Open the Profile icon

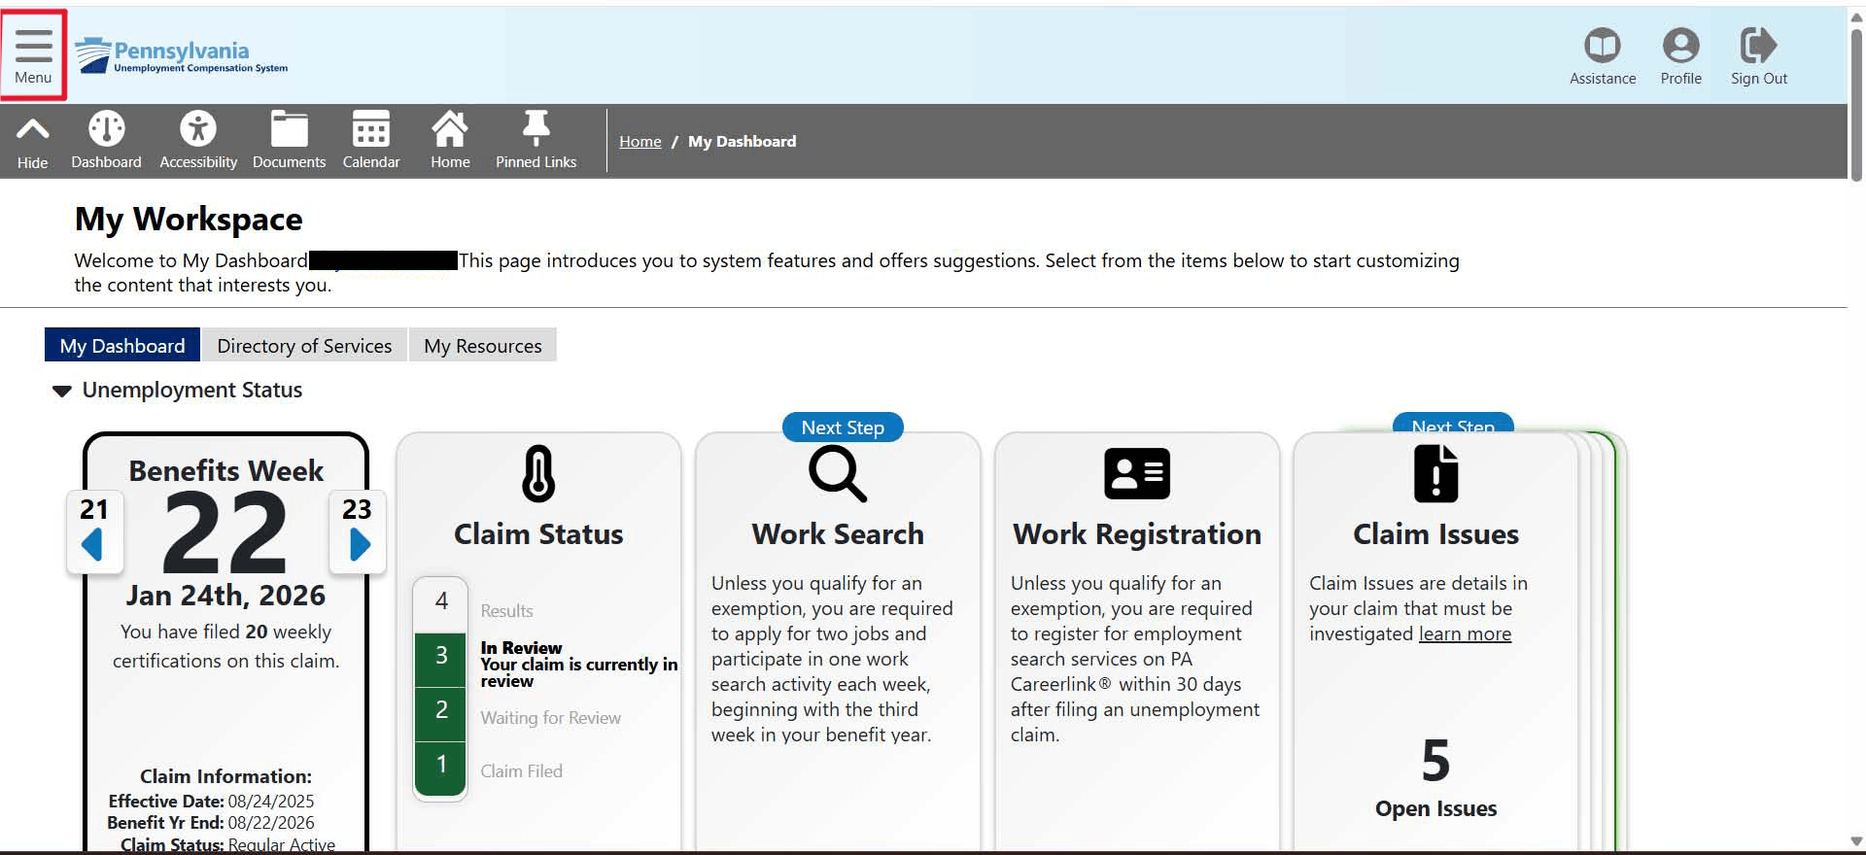point(1680,46)
